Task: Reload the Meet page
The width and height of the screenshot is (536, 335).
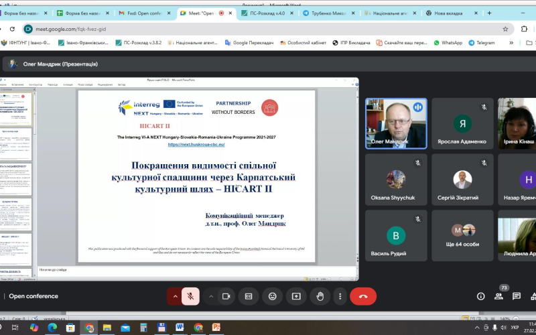Action: point(12,29)
